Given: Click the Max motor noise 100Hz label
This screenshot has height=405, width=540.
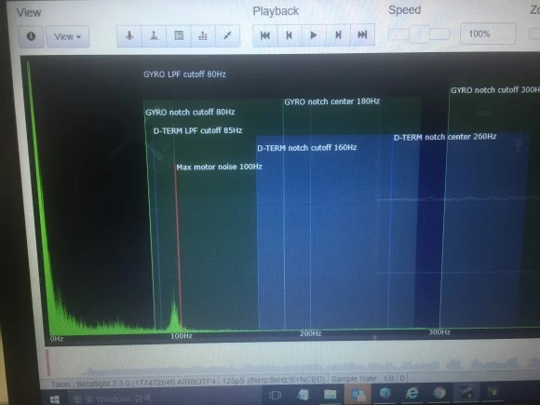Looking at the screenshot, I should coord(219,167).
